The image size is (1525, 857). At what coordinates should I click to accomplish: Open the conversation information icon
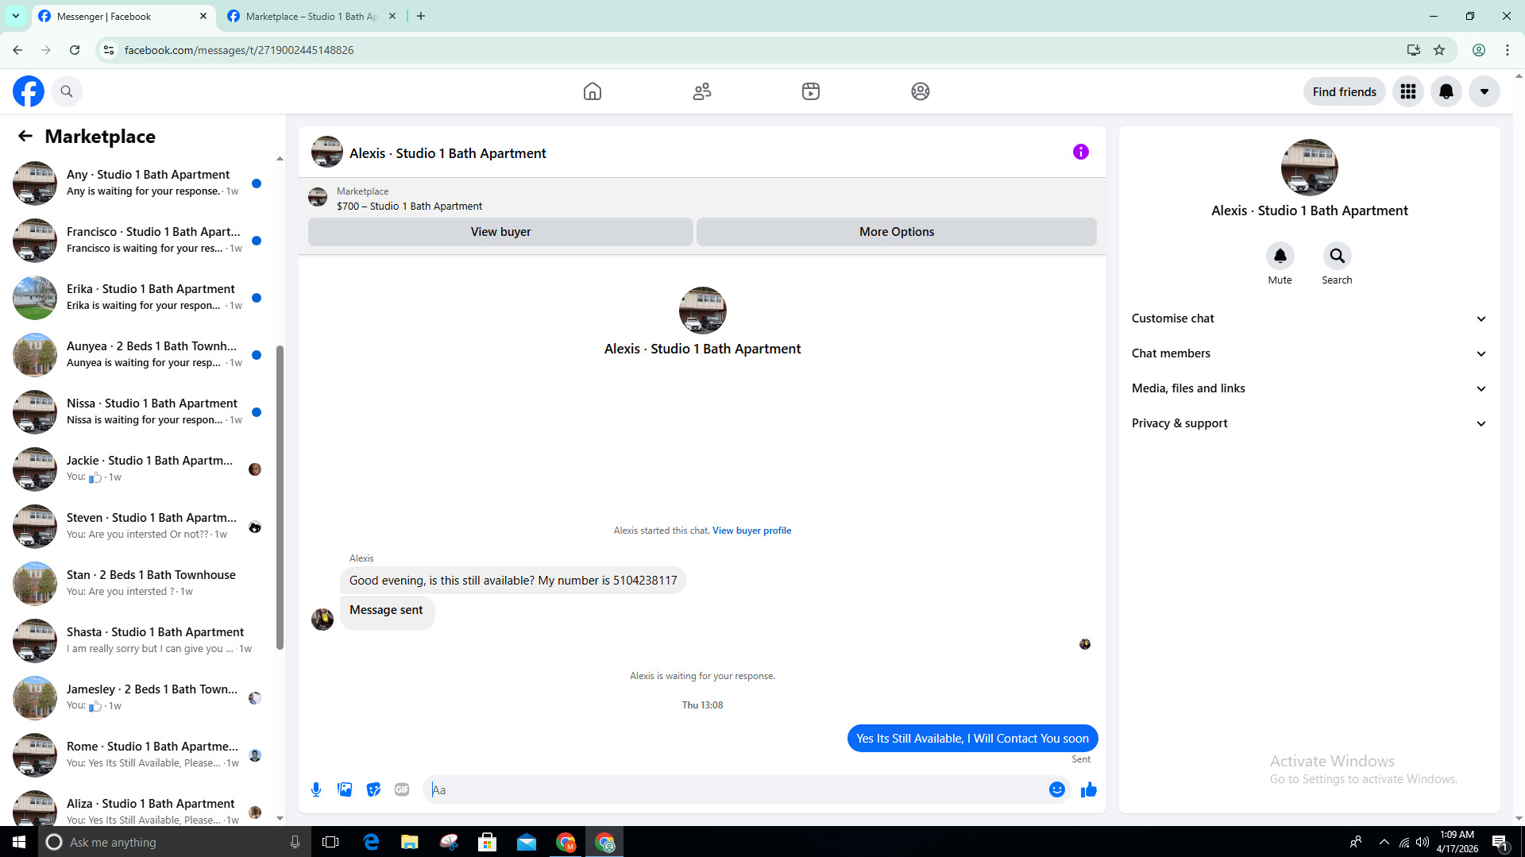[1081, 152]
